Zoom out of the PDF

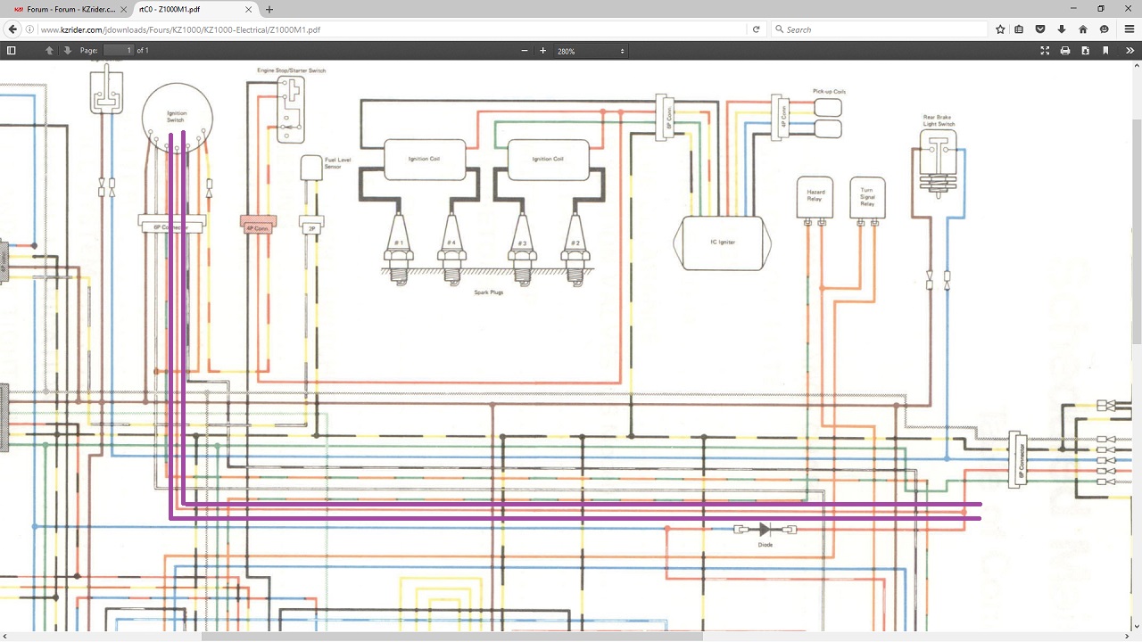click(525, 51)
